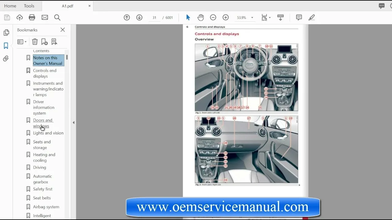
Task: Close the Bookmarks panel
Action: point(62,30)
